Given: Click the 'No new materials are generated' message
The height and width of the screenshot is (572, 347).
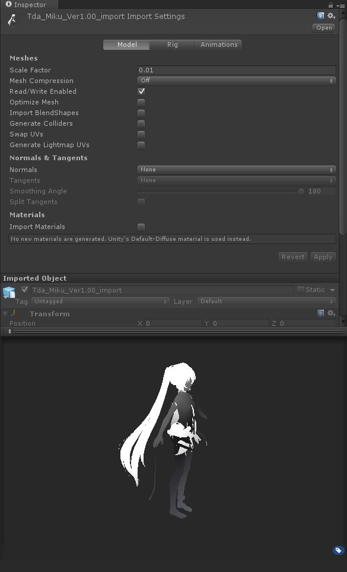Looking at the screenshot, I should [172, 239].
